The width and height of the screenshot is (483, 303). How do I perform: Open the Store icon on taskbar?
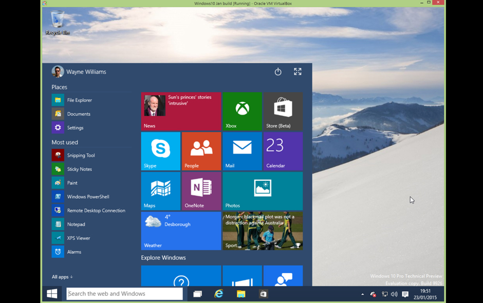[263, 294]
